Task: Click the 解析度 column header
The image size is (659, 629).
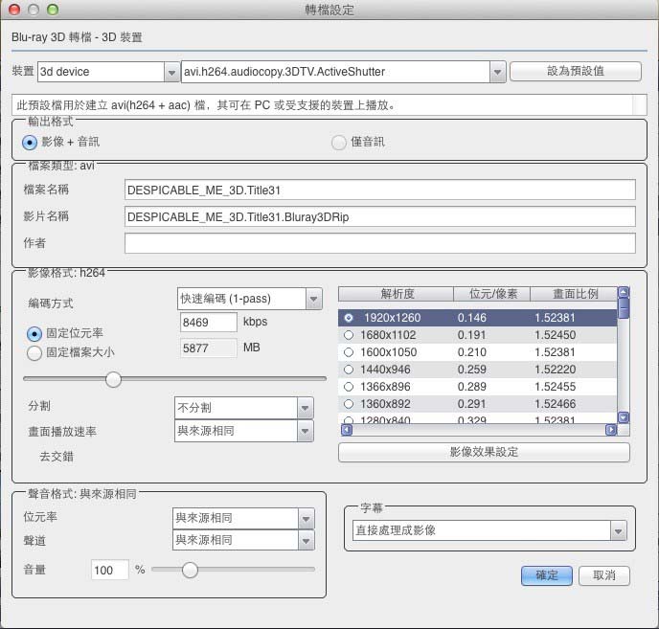Action: 397,294
